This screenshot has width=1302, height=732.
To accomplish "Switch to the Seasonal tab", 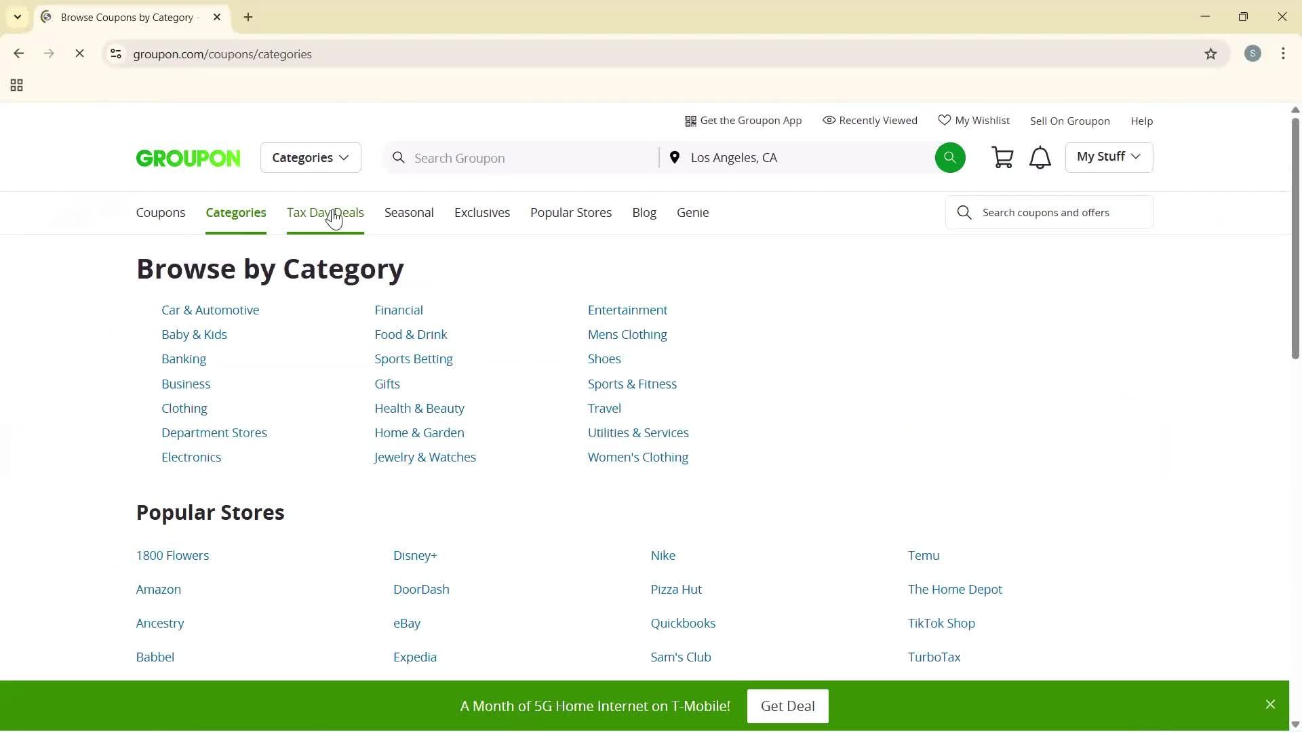I will pyautogui.click(x=408, y=212).
